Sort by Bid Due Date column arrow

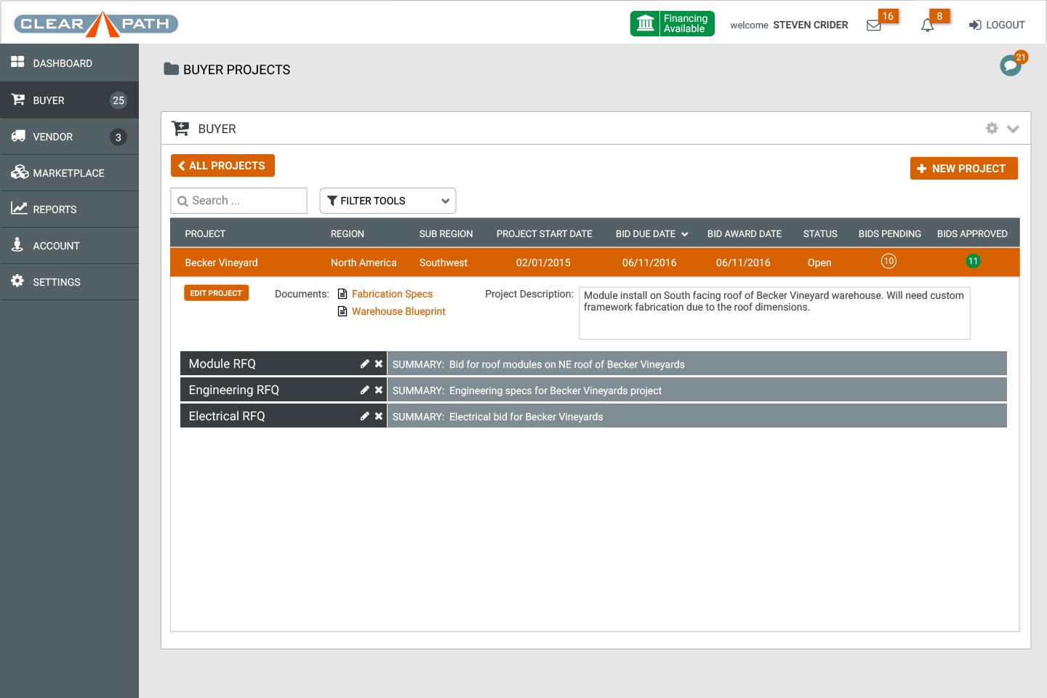684,234
